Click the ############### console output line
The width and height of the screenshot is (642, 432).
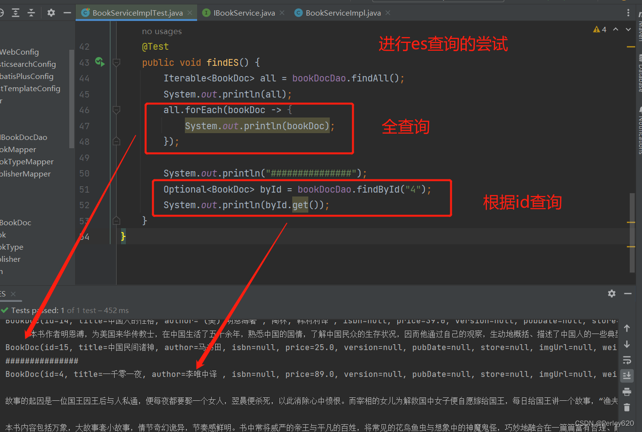pyautogui.click(x=41, y=361)
